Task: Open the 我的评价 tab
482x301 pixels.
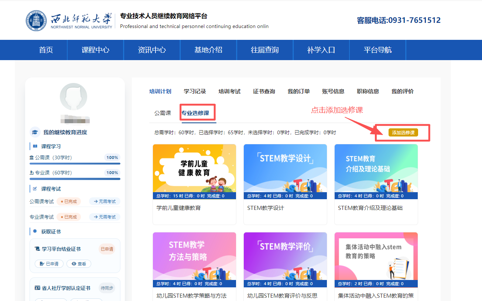Action: coord(403,91)
